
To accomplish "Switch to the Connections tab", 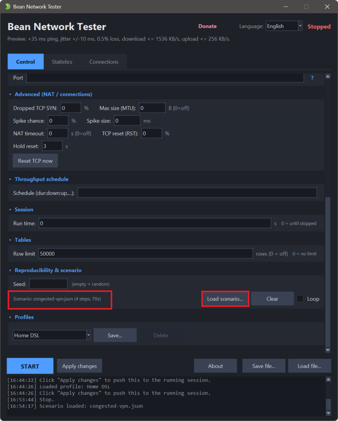I will tap(104, 62).
